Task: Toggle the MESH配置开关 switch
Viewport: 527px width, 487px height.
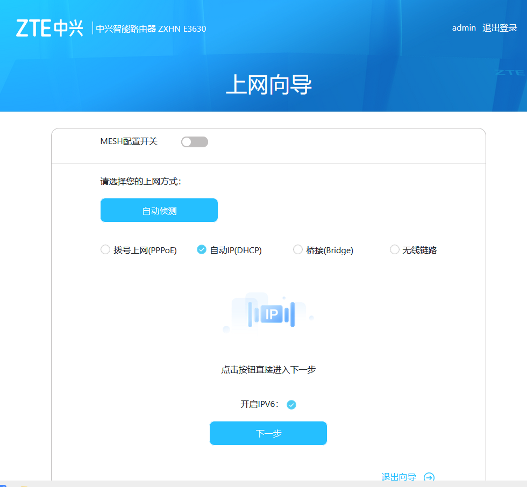Action: tap(194, 142)
